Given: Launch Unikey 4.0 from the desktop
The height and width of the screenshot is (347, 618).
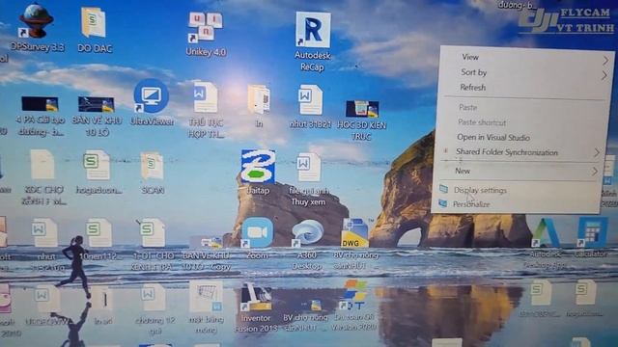Looking at the screenshot, I should pos(206,27).
